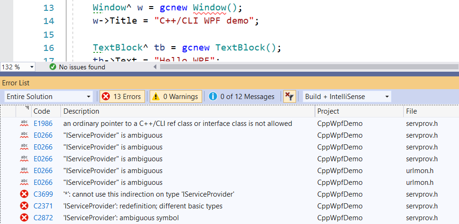Image resolution: width=459 pixels, height=224 pixels.
Task: Click line number 16 in the editor gutter
Action: point(49,48)
